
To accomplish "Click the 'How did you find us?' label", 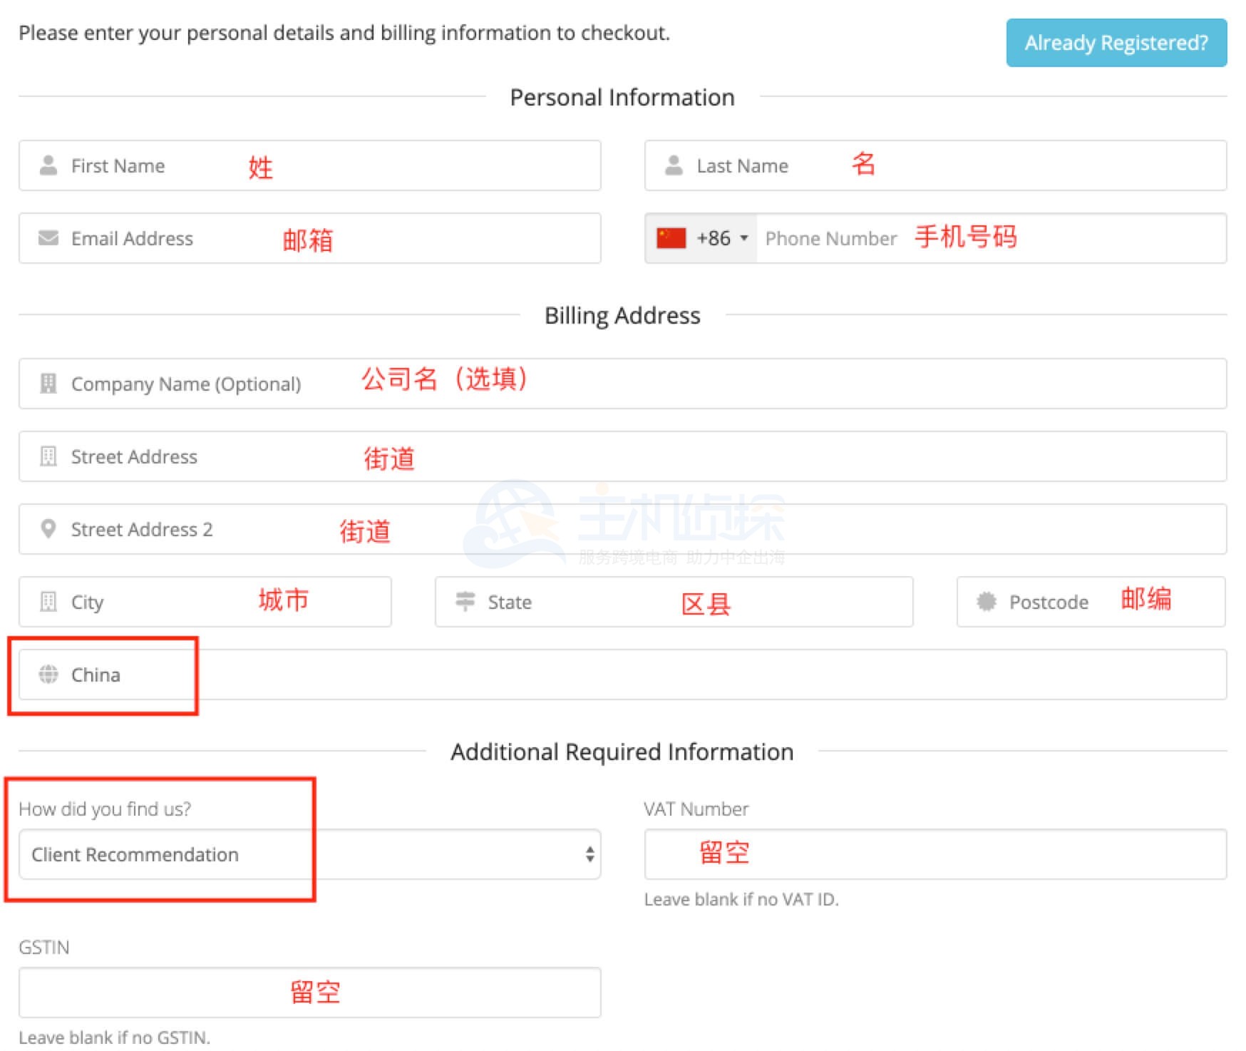I will pos(105,809).
